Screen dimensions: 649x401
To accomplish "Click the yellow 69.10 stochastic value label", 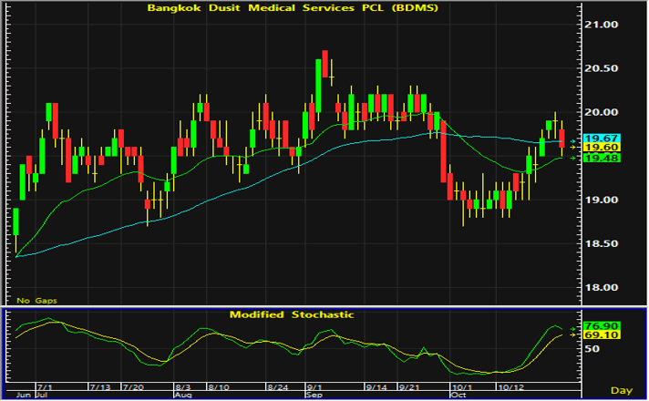I will [602, 334].
